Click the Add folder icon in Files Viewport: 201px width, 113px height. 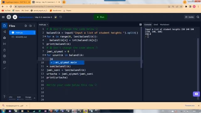coord(30,26)
